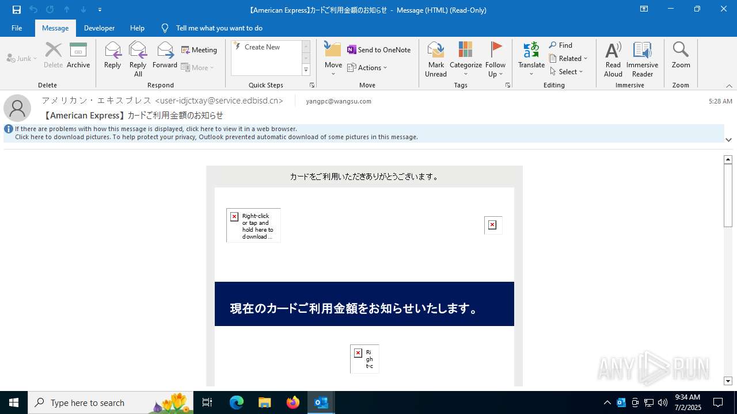Click recipient yangpc@wangsu.com

[x=339, y=101]
